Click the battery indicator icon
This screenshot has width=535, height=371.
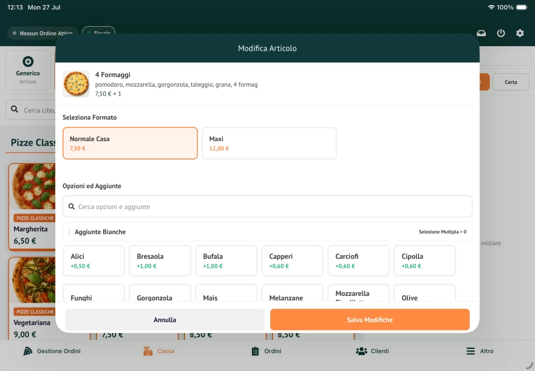(x=522, y=7)
